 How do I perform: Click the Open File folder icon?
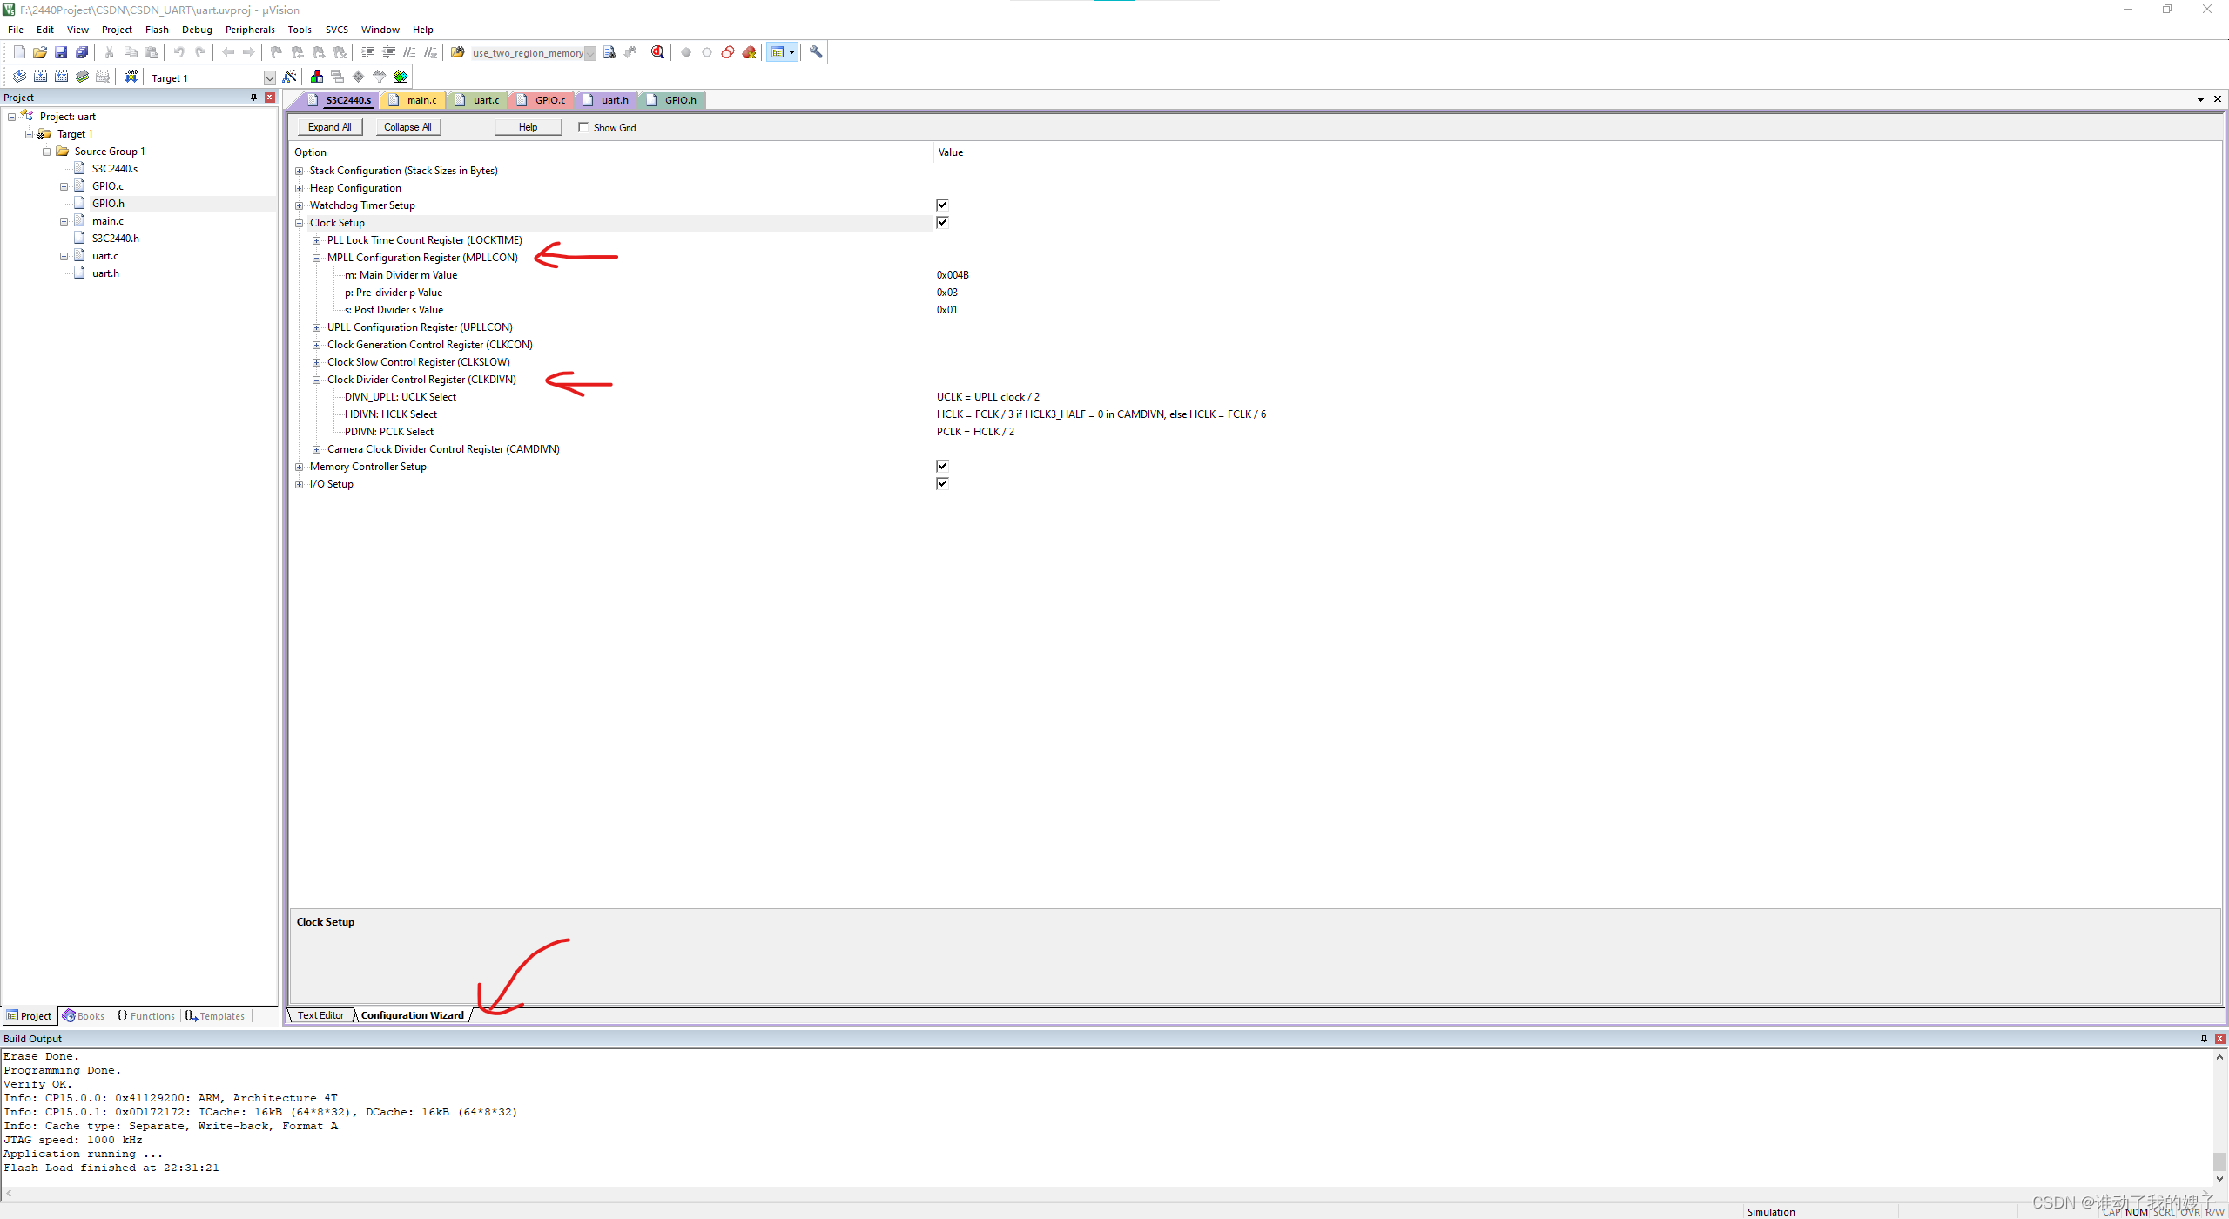(x=40, y=52)
